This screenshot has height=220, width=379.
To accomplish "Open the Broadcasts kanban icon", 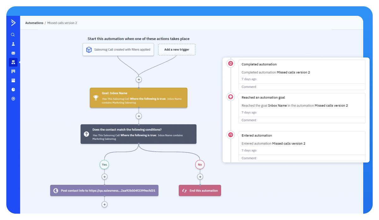I will 13,71.
